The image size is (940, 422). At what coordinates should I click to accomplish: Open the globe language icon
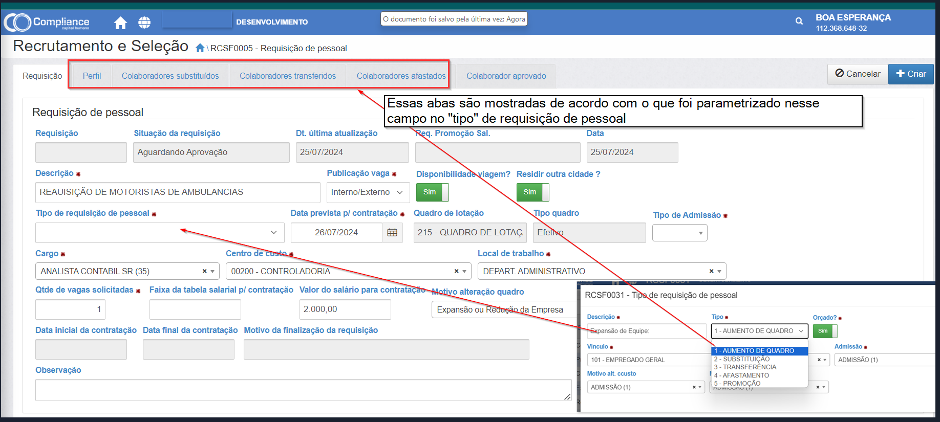[x=144, y=23]
